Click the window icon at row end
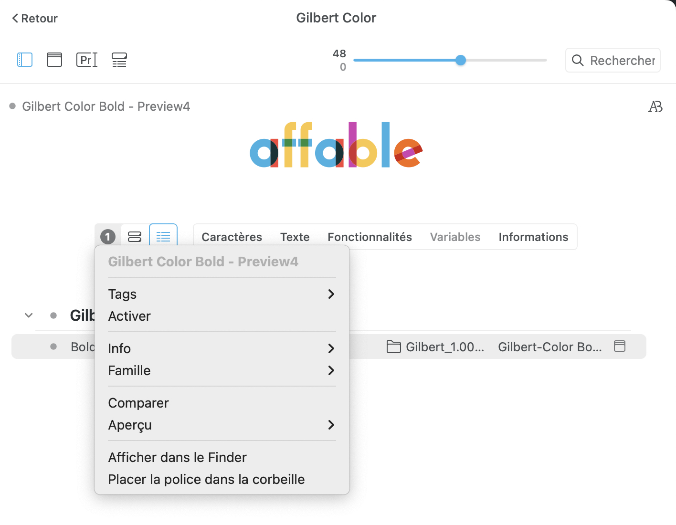This screenshot has width=676, height=525. 620,346
